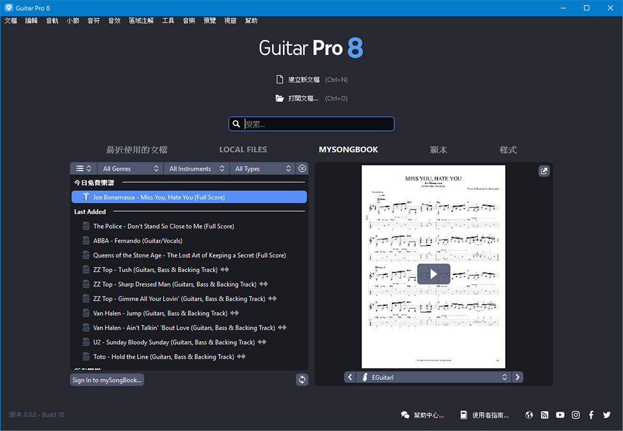The height and width of the screenshot is (431, 623).
Task: Open the Instagram icon
Action: pos(575,415)
